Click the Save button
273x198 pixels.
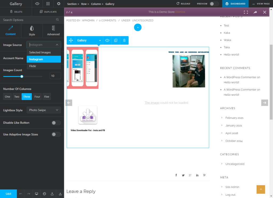8,194
